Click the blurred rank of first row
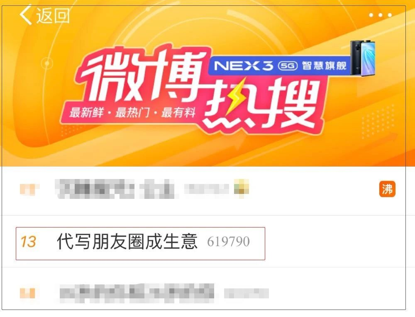 29,189
